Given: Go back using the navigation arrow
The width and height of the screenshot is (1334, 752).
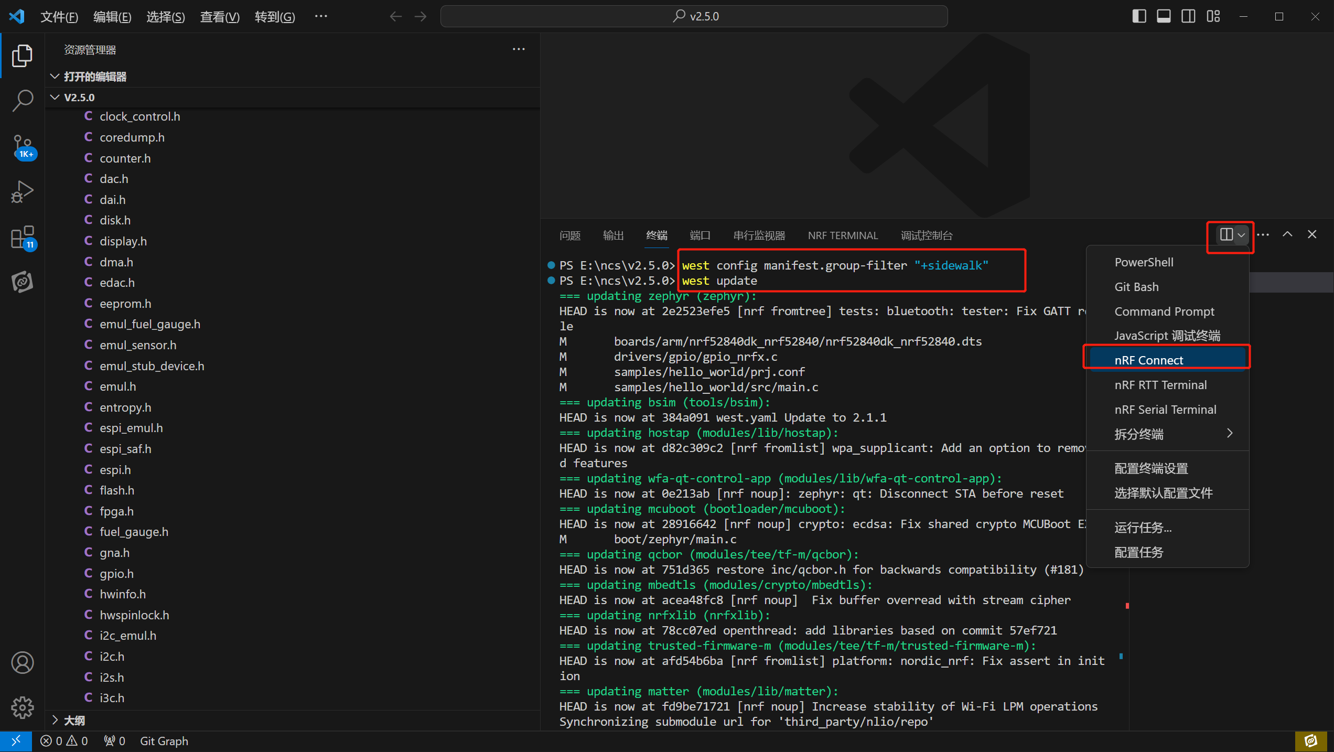Looking at the screenshot, I should pos(396,17).
